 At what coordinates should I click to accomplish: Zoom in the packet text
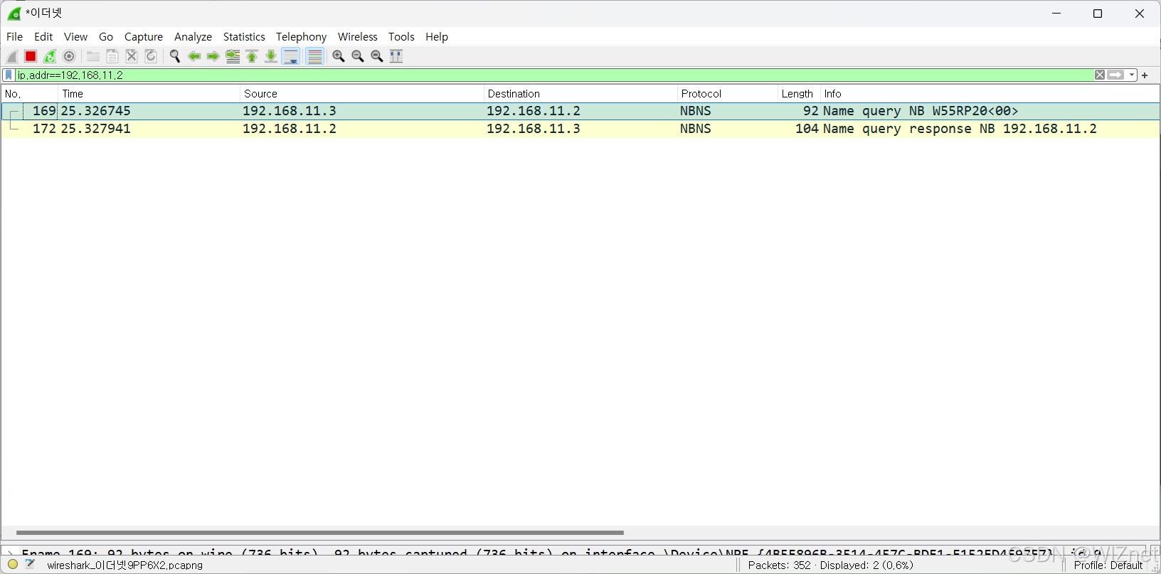[339, 56]
